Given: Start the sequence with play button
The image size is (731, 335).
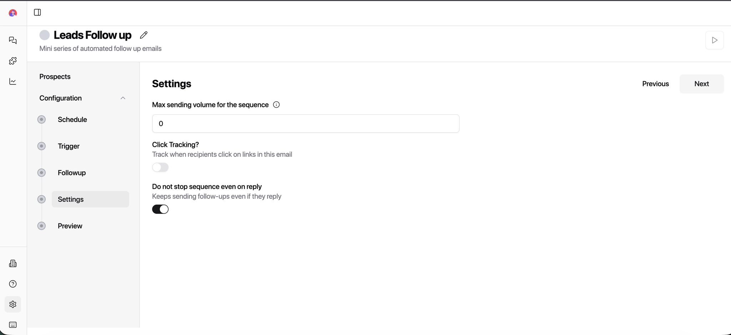Looking at the screenshot, I should (714, 40).
